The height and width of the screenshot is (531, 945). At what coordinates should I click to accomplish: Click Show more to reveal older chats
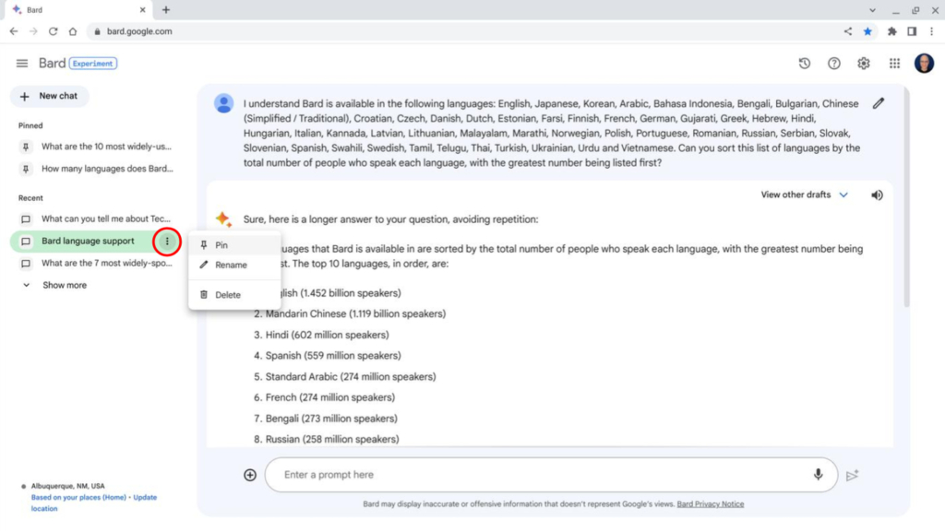coord(65,285)
